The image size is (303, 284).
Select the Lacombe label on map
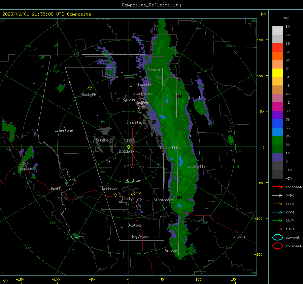(x=145, y=85)
